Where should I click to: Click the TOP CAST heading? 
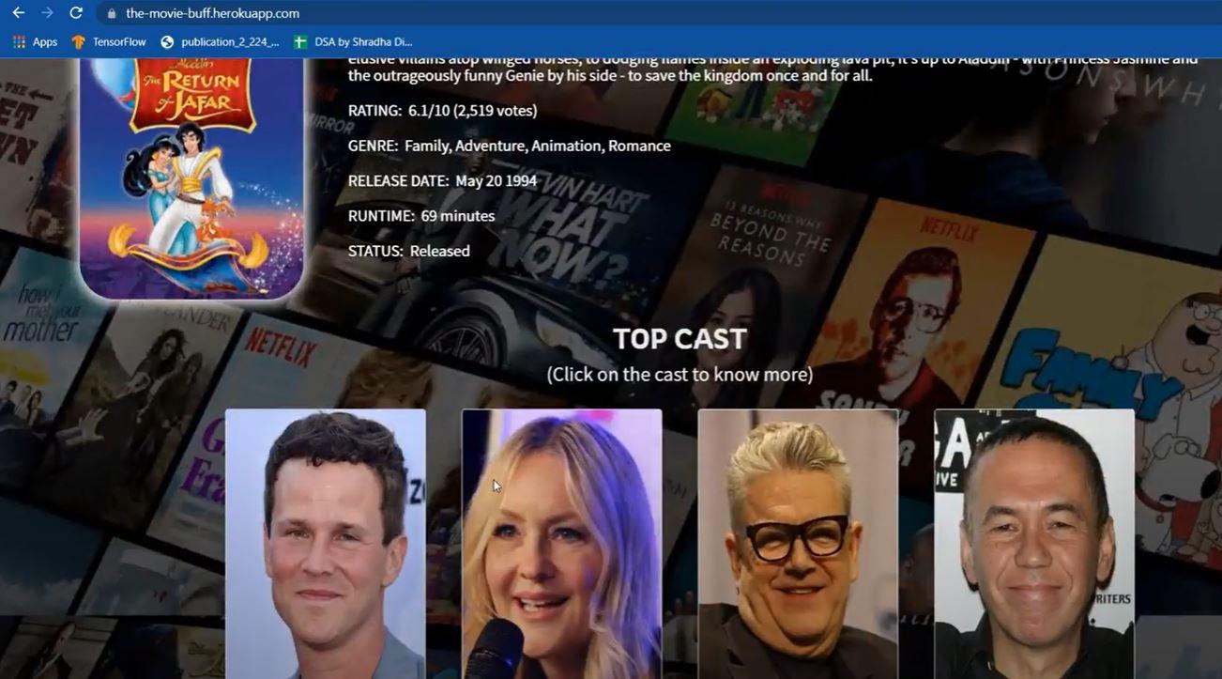[x=680, y=339]
